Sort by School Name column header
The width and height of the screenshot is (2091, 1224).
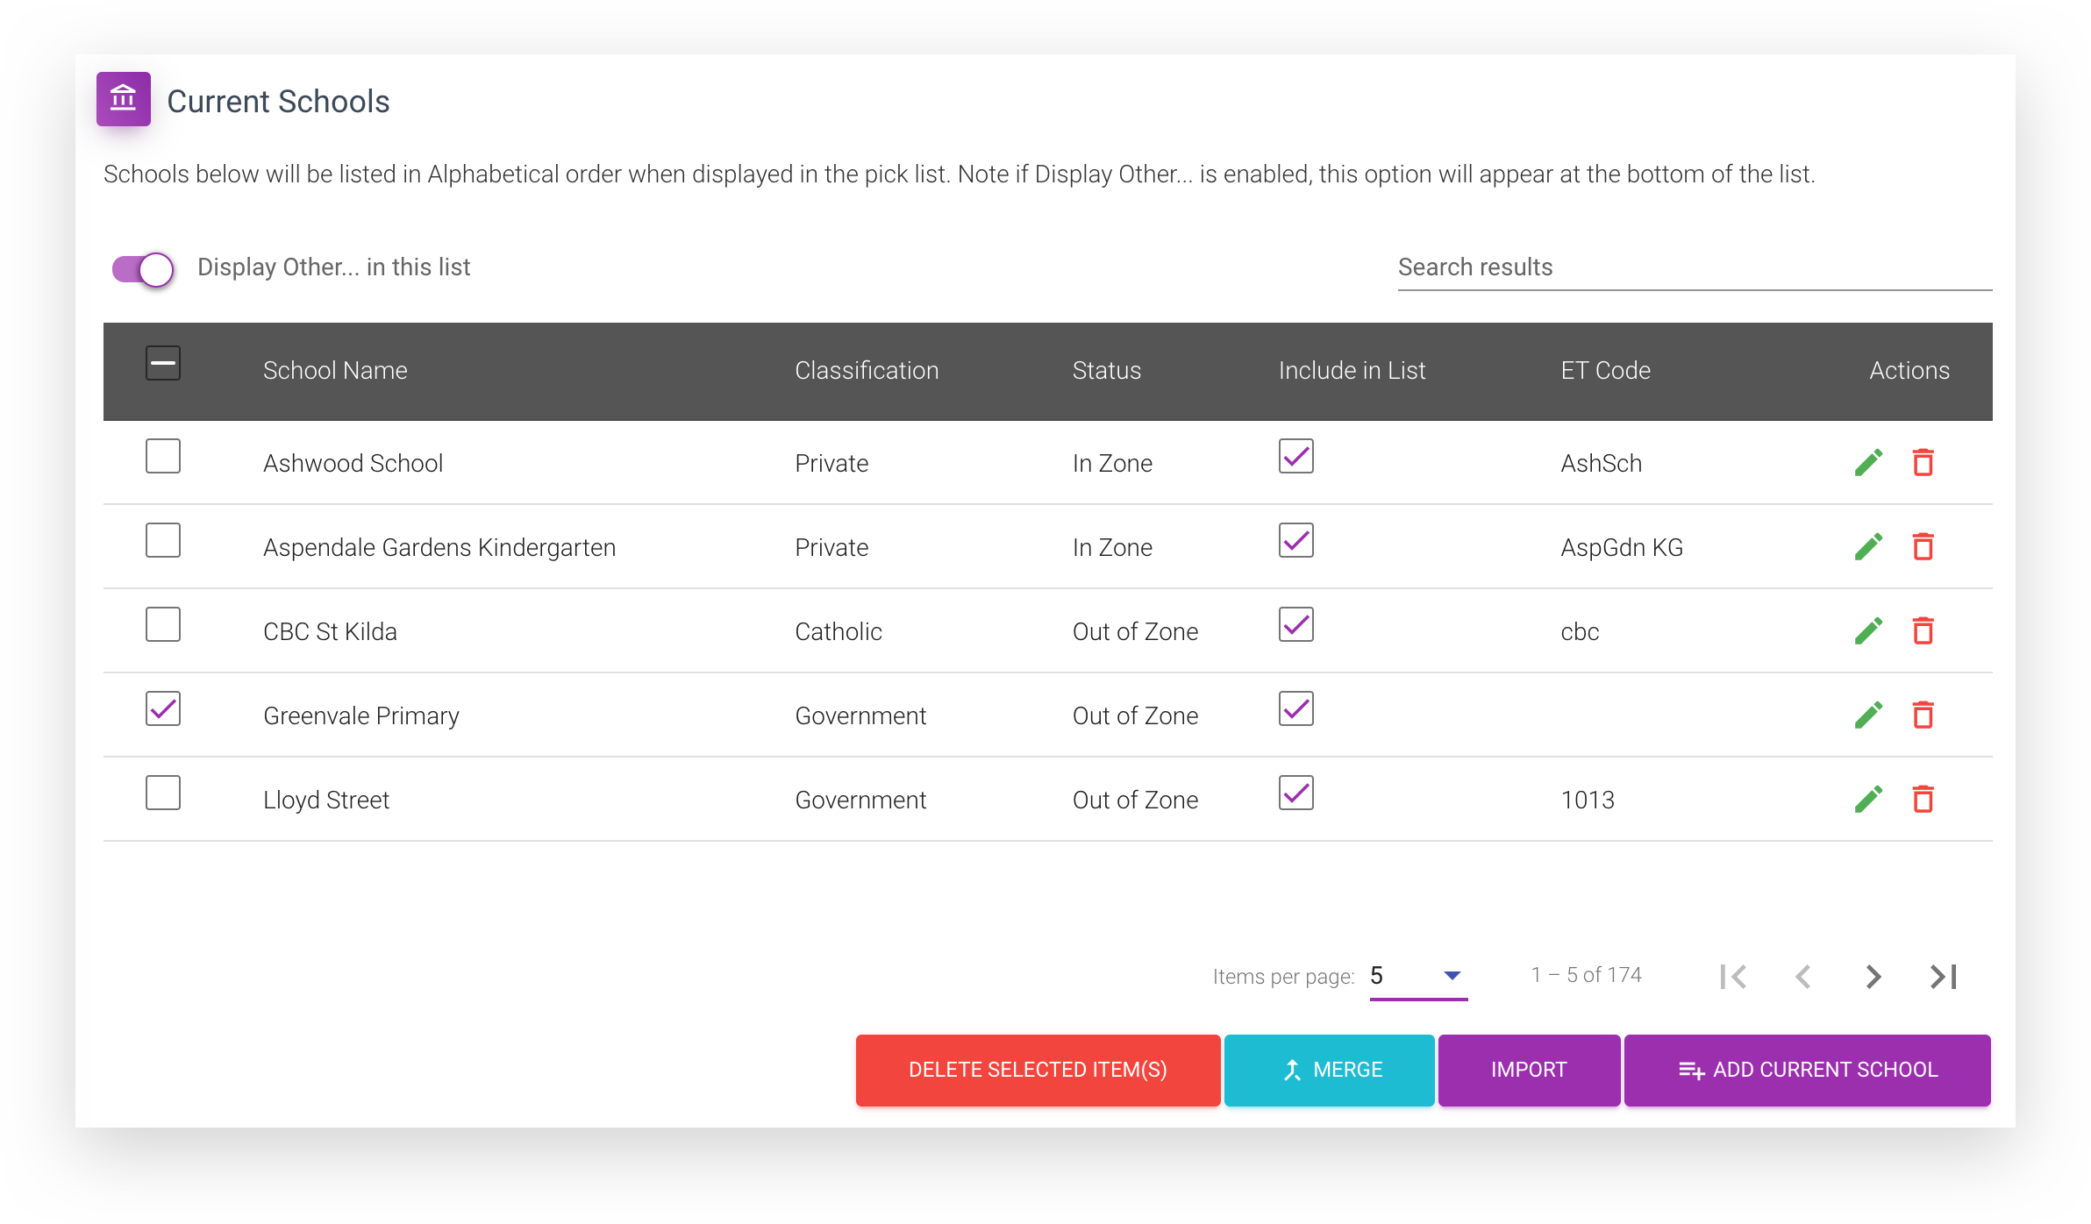coord(335,370)
